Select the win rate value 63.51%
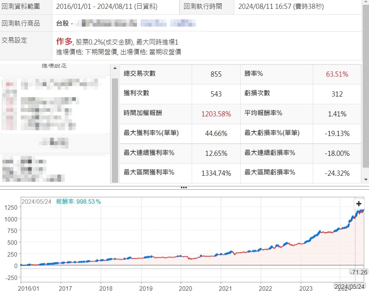Image resolution: width=369 pixels, height=291 pixels. 337,74
